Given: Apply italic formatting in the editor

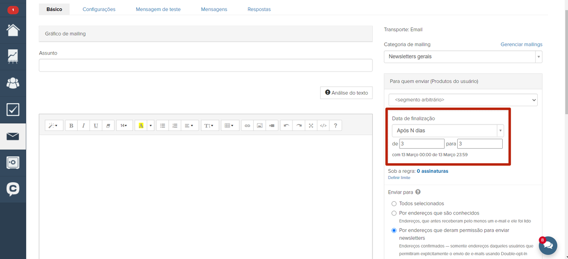Looking at the screenshot, I should tap(84, 125).
